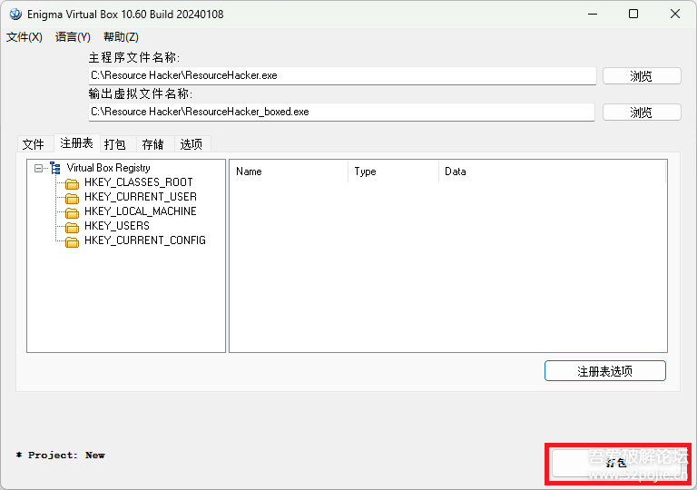Image resolution: width=697 pixels, height=490 pixels.
Task: Click the output virtual file name field
Action: point(341,112)
